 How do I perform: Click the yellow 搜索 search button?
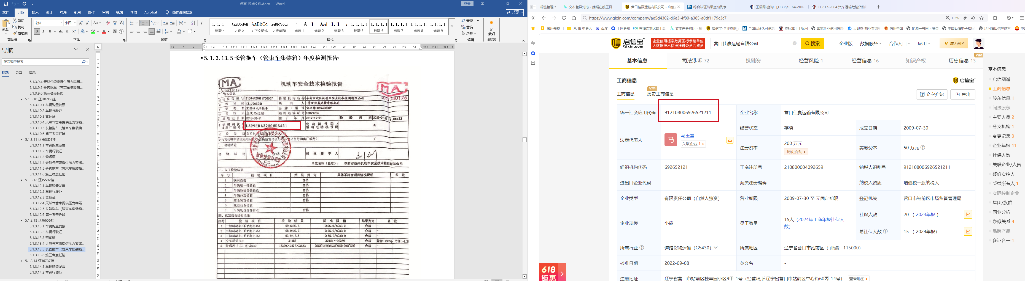(812, 43)
